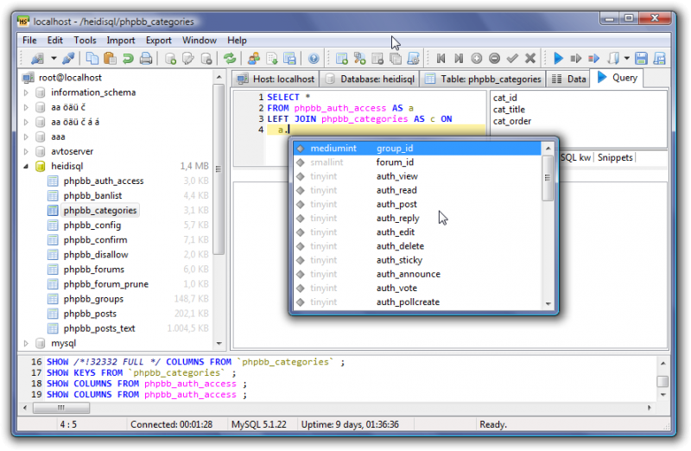Open the Help menu
Viewport: 691px width, 451px height.
(237, 40)
